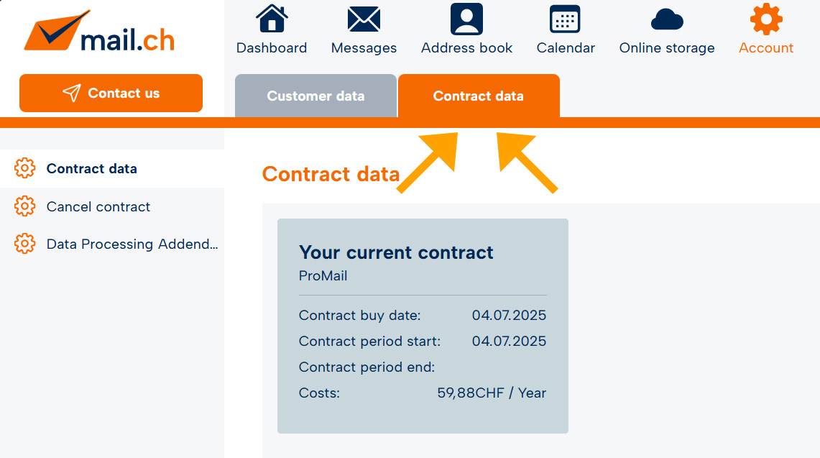The width and height of the screenshot is (820, 458).
Task: Click the paper plane icon in Contact us
Action: tap(72, 93)
